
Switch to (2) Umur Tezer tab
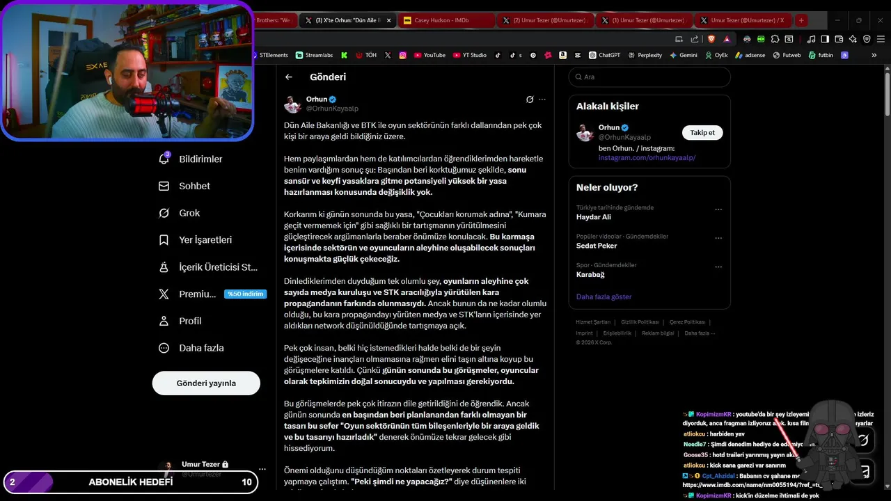(544, 20)
